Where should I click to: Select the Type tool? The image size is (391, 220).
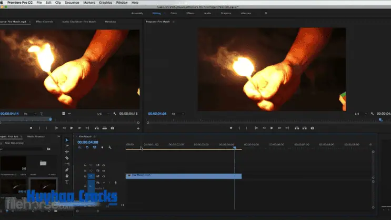67,182
